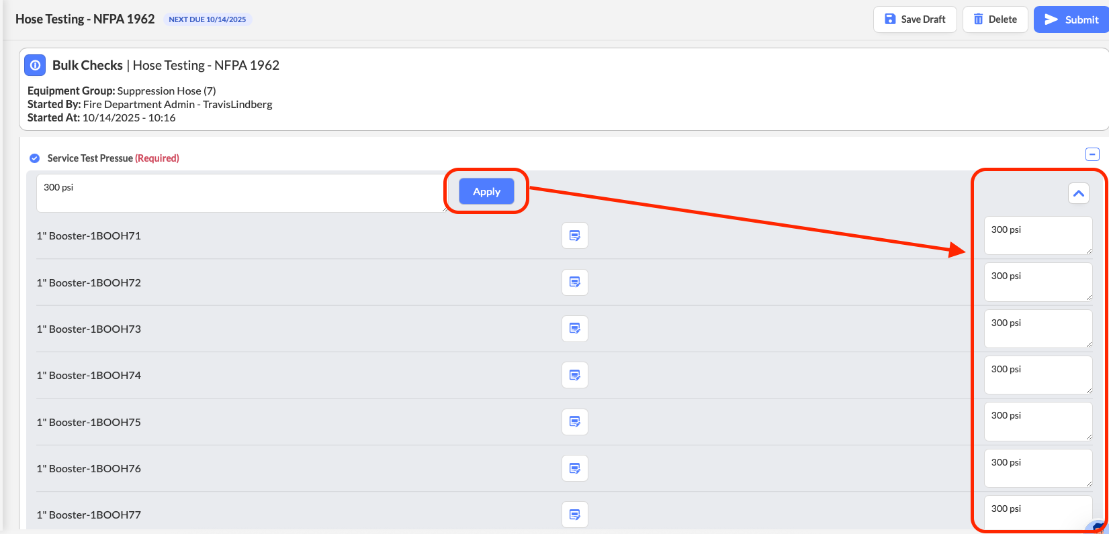The height and width of the screenshot is (534, 1109).
Task: Submit the hose testing form
Action: [x=1071, y=19]
